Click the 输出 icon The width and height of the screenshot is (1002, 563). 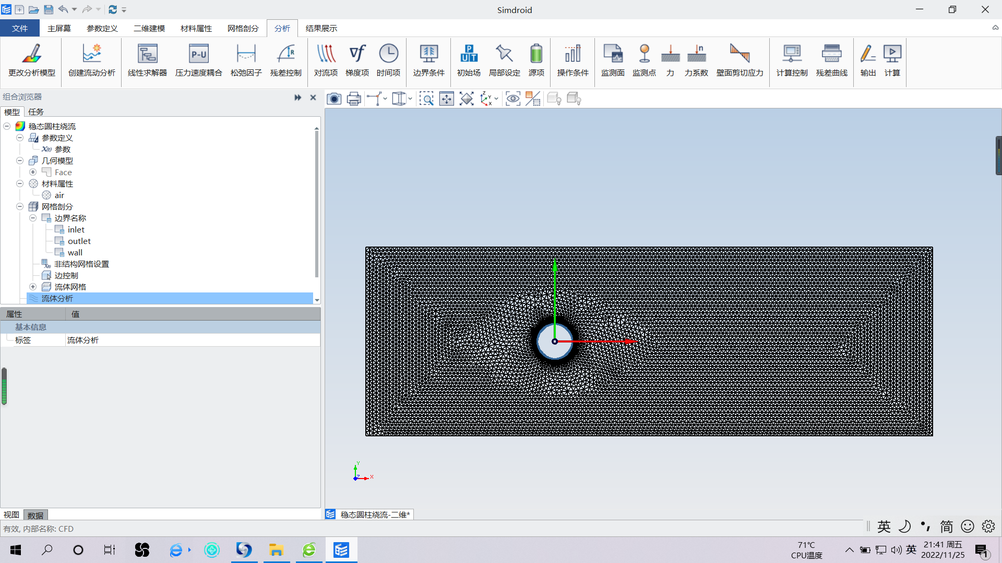[868, 60]
